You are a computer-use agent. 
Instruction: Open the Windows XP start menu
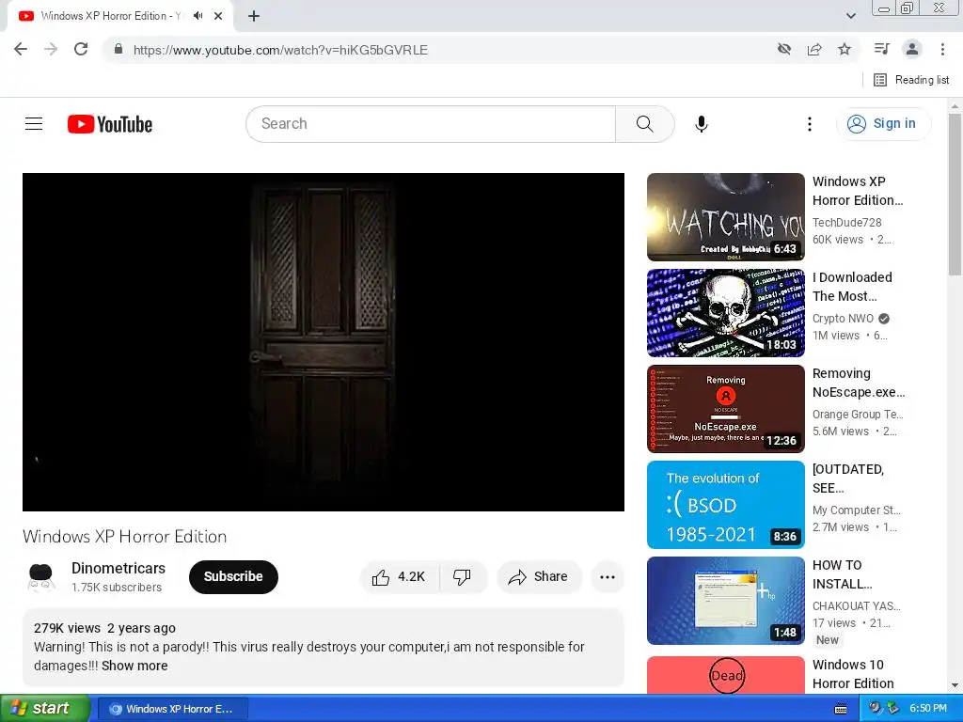(x=44, y=709)
